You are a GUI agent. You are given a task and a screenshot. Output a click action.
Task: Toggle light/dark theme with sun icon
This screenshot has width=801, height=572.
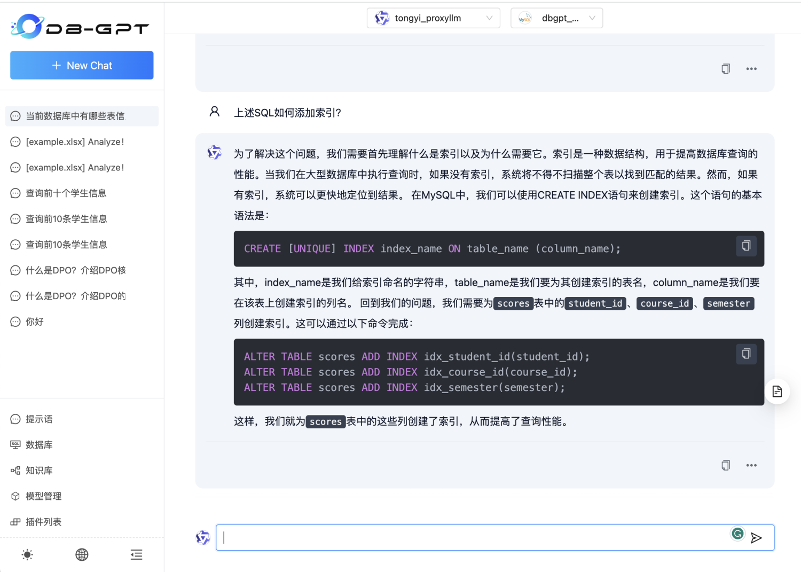click(x=27, y=555)
